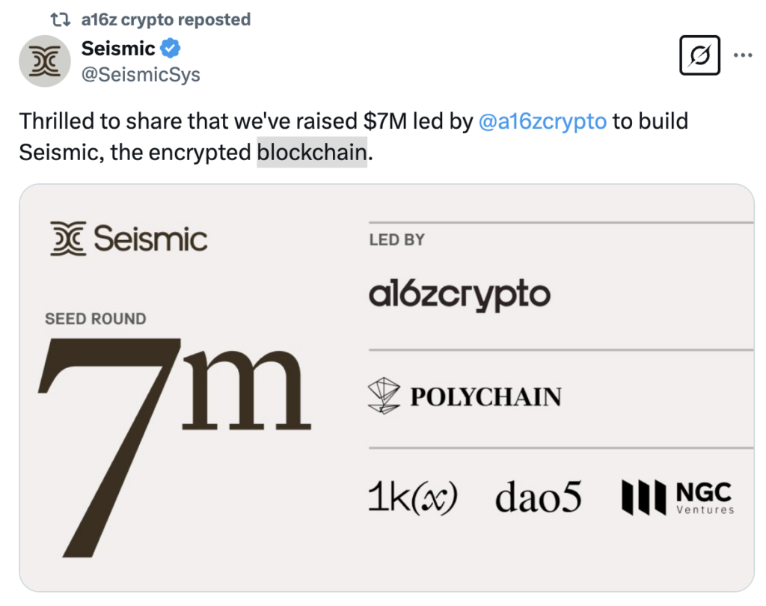Click the SEED ROUND label
The image size is (766, 606).
click(x=96, y=319)
